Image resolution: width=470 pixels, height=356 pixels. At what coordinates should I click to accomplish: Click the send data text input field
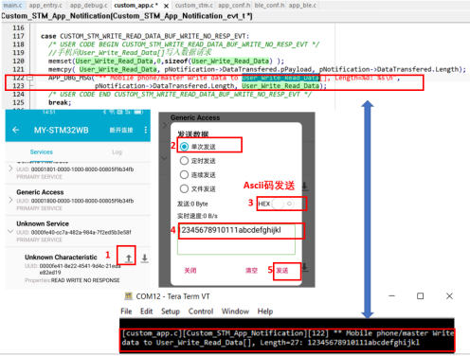tap(236, 239)
